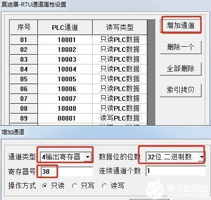Click 只读PLC数据 in row 08
The height and width of the screenshot is (200, 211).
120,108
